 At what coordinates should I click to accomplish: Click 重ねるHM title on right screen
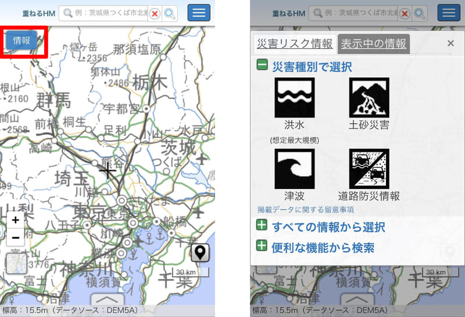[x=288, y=13]
